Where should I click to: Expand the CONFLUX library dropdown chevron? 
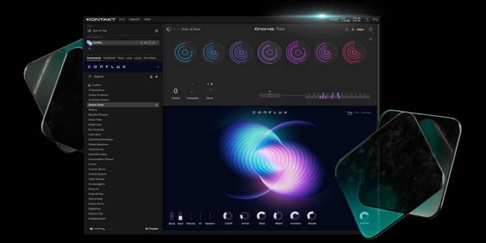pyautogui.click(x=158, y=67)
